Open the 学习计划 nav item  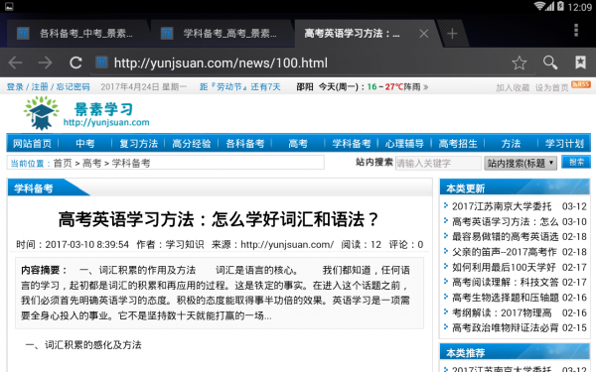tap(564, 144)
